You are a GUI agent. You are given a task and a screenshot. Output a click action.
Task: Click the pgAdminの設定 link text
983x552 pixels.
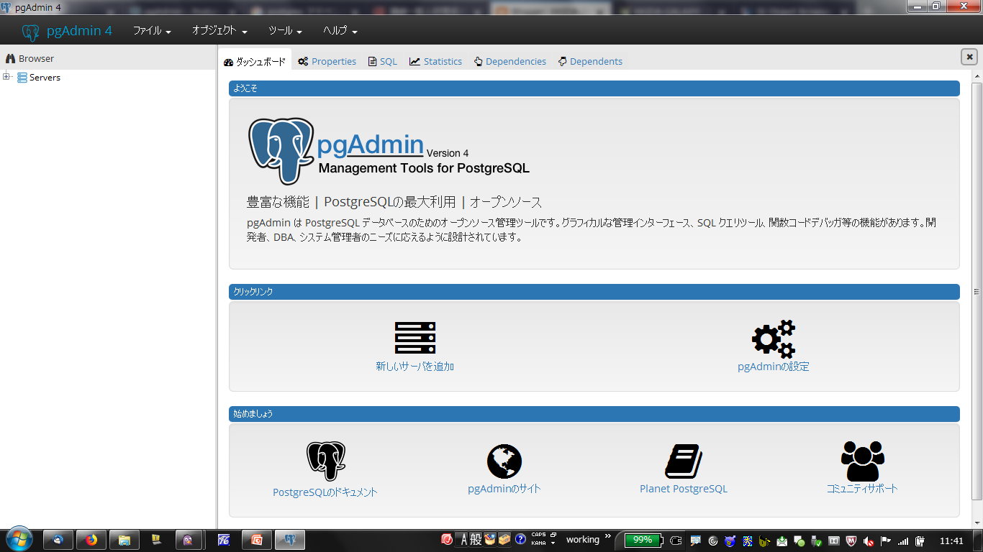coord(774,367)
